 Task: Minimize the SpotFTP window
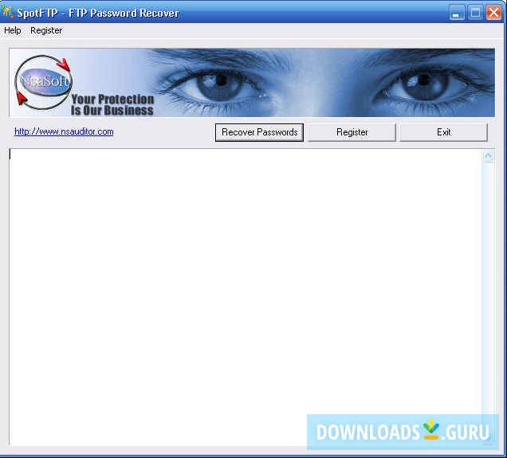click(x=456, y=13)
